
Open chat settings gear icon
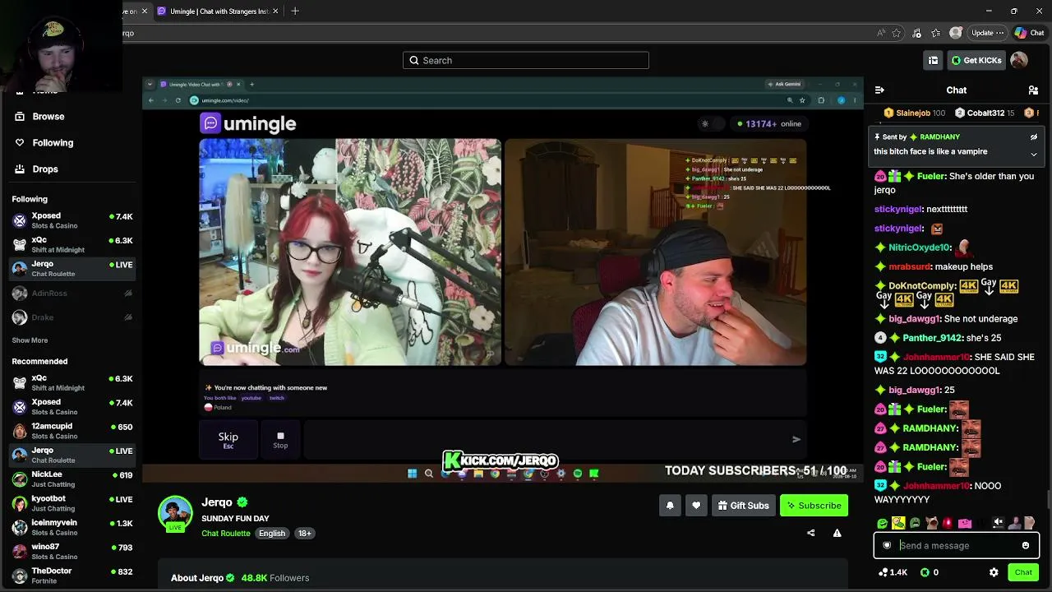(994, 572)
